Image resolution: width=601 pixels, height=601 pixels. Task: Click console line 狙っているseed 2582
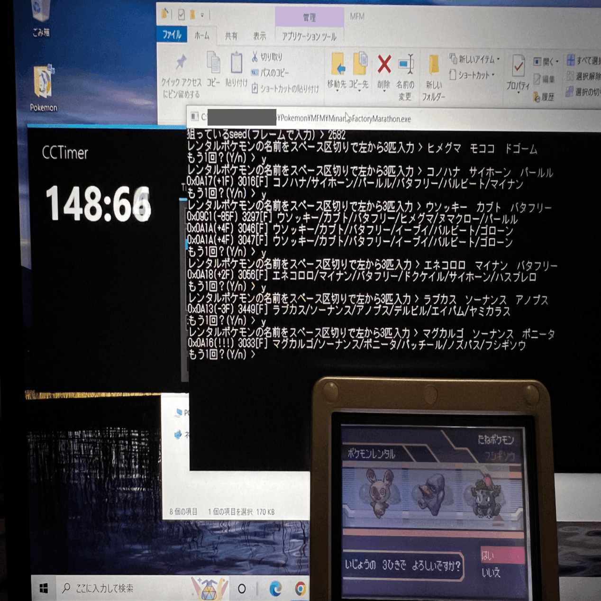click(266, 134)
